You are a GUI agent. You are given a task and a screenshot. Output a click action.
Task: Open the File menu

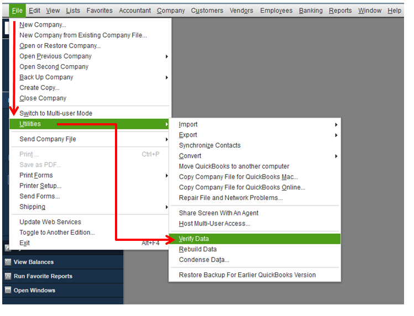click(x=17, y=10)
